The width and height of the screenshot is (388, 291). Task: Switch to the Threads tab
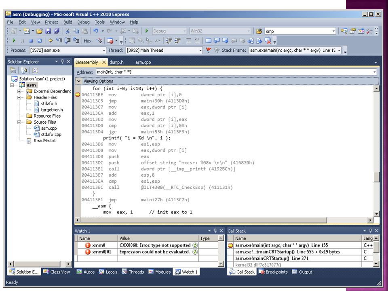pos(133,272)
